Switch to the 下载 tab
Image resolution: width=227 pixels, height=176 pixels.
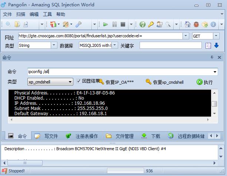(151, 136)
